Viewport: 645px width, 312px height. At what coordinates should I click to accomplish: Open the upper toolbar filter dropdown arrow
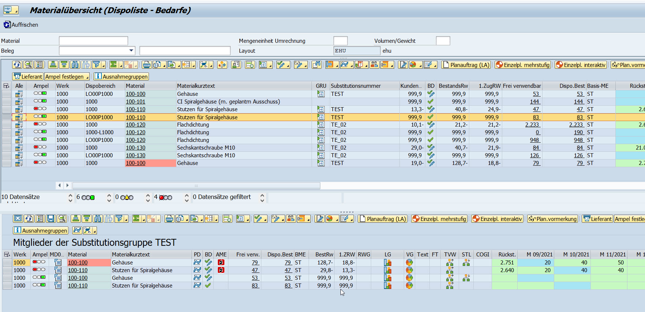pos(103,65)
